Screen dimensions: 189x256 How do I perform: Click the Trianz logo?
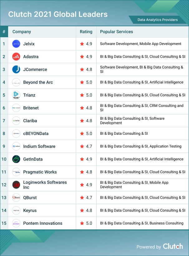pyautogui.click(x=16, y=95)
